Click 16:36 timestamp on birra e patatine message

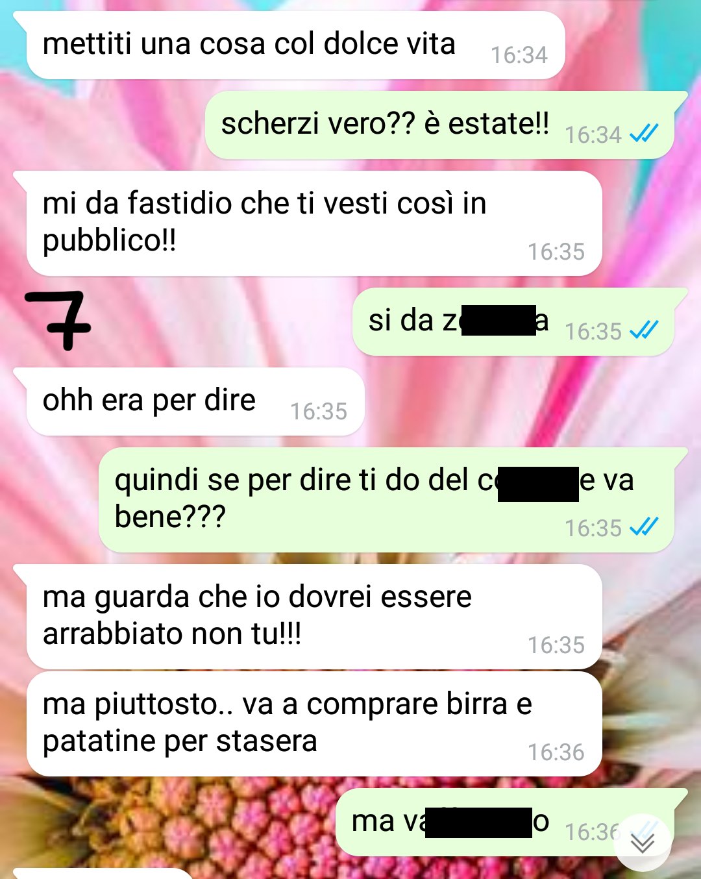click(x=556, y=752)
